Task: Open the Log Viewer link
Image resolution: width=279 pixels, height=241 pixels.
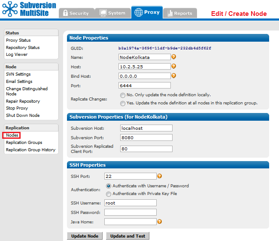Action: 17,55
